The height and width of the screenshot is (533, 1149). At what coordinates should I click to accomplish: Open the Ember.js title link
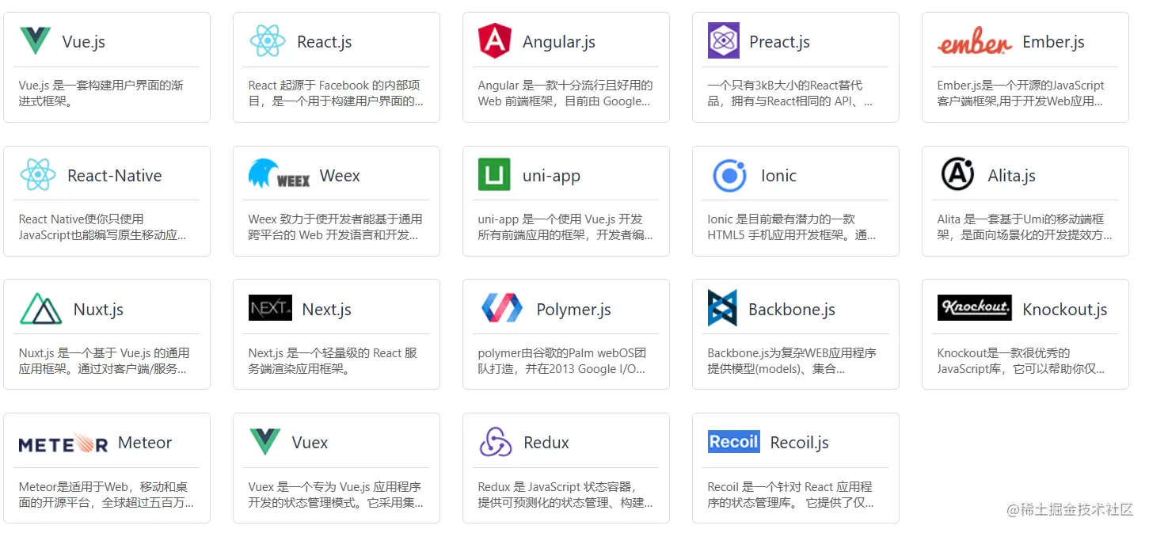click(x=1053, y=42)
